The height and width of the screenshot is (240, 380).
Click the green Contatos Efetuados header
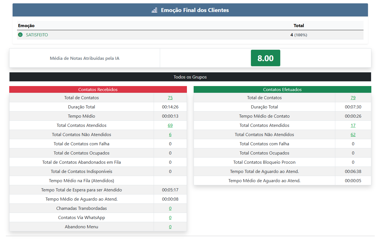click(282, 90)
